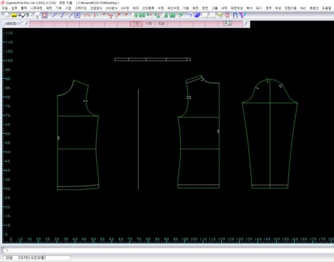The height and width of the screenshot is (262, 334).
Task: Click the 사이즈 button
Action: (11, 23)
